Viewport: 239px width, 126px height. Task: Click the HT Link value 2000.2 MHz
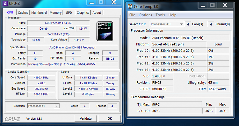click(41, 94)
